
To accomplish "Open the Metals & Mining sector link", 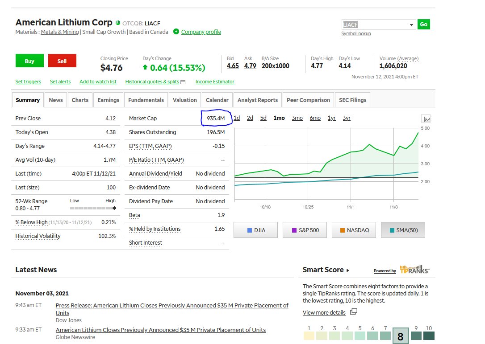I will [x=60, y=32].
